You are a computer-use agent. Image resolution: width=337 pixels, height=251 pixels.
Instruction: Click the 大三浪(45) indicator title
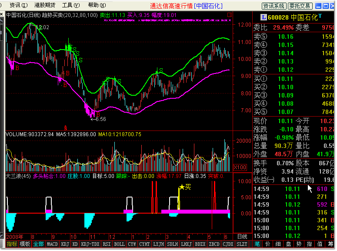coord(18,176)
